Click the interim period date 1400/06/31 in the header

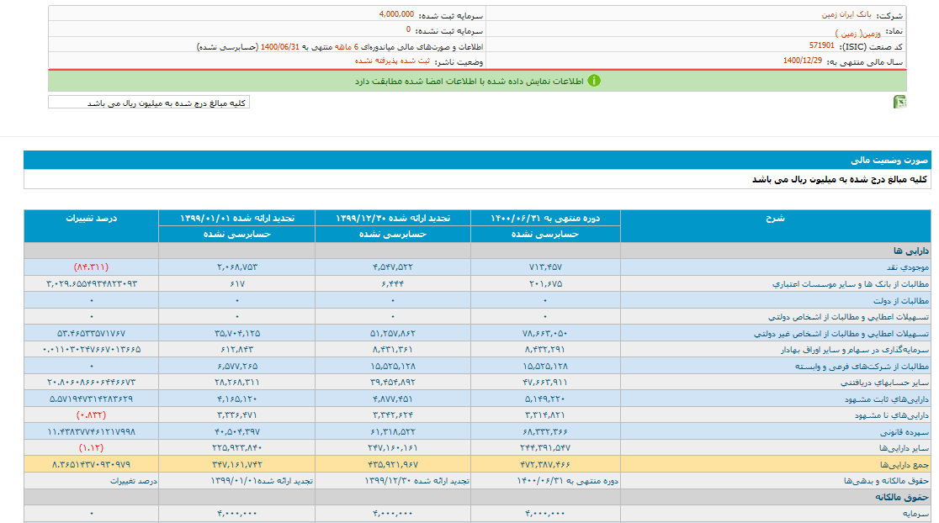click(x=279, y=46)
